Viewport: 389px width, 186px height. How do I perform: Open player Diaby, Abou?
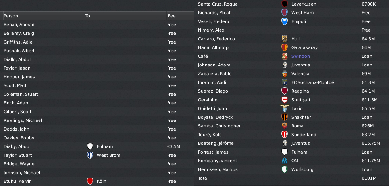16,146
